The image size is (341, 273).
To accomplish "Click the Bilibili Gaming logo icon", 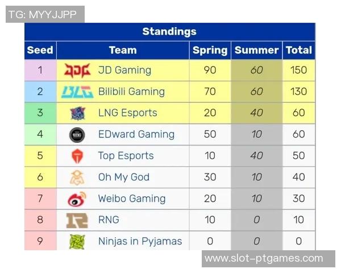I will pos(77,92).
